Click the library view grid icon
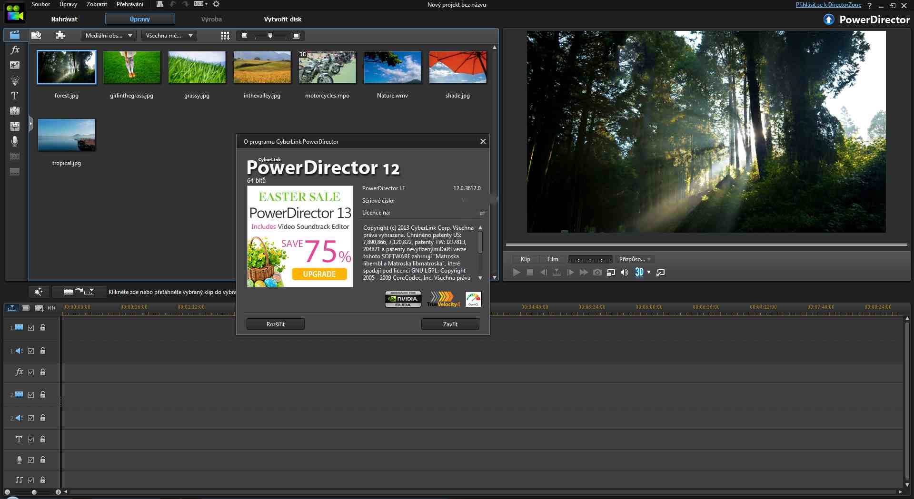This screenshot has width=914, height=499. (x=225, y=36)
